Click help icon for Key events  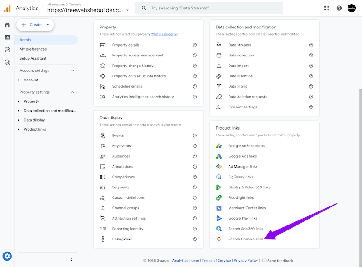(x=195, y=146)
